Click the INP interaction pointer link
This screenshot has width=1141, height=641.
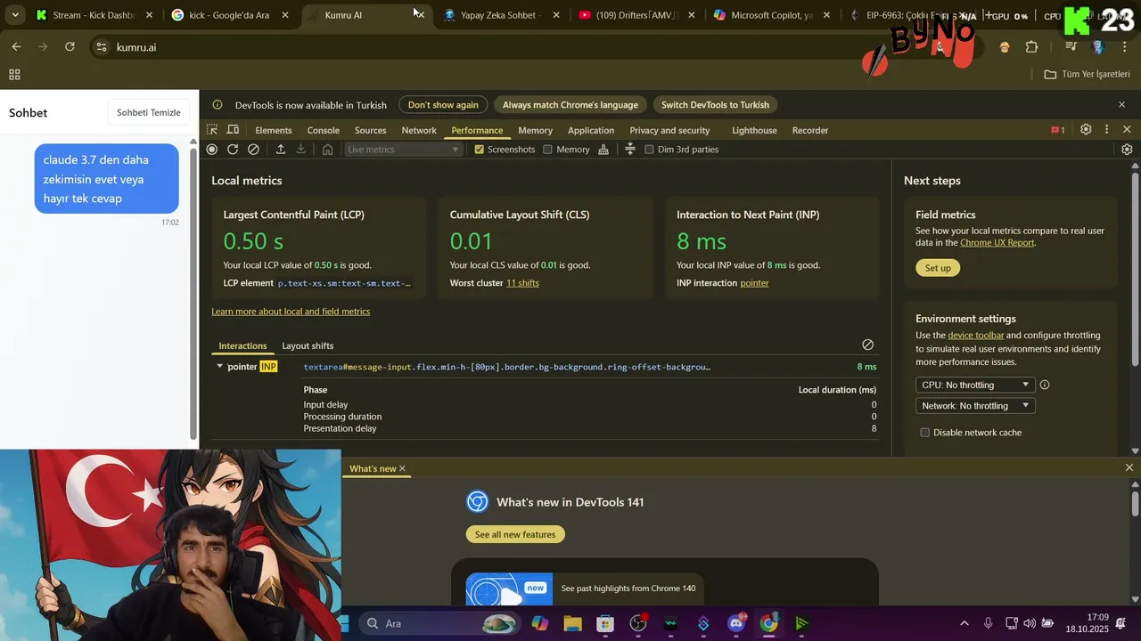pyautogui.click(x=754, y=283)
